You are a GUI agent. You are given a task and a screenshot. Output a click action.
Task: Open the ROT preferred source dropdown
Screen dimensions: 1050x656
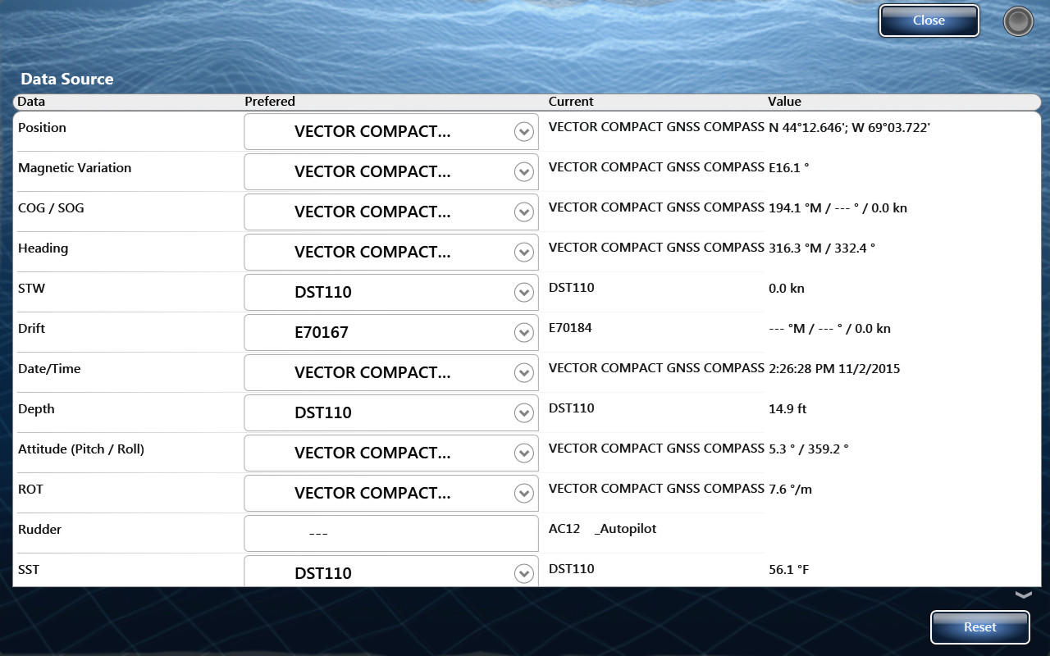click(391, 493)
